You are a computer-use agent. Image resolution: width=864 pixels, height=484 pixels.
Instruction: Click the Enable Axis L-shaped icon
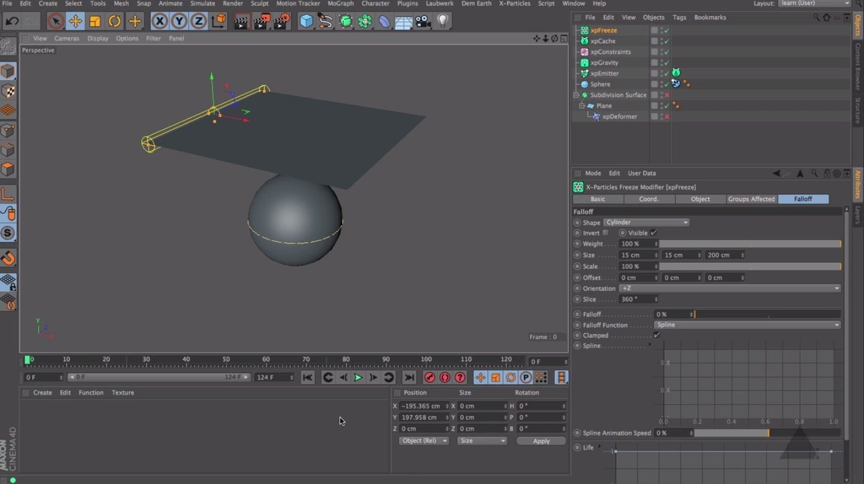pyautogui.click(x=8, y=194)
